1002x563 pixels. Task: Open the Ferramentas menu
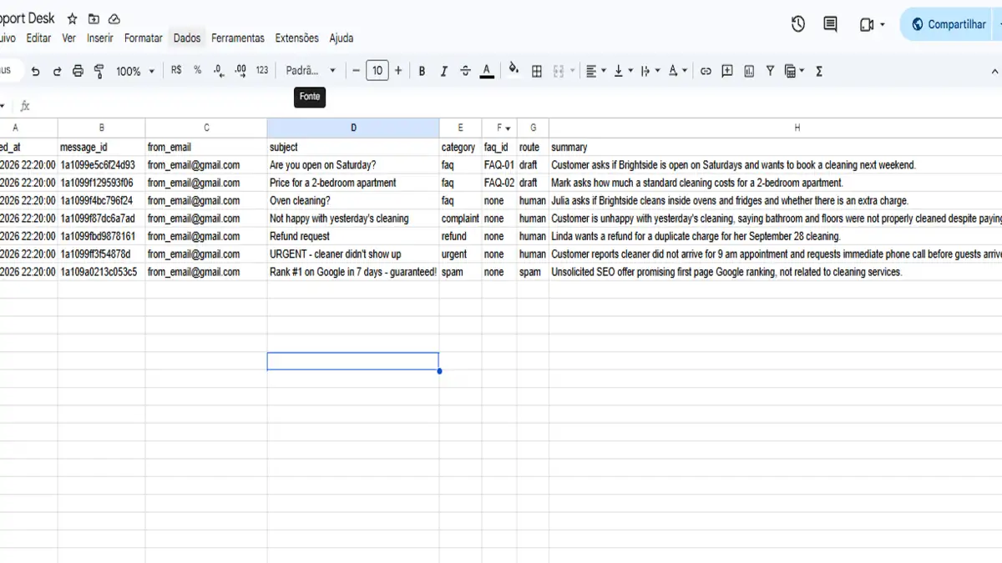238,38
